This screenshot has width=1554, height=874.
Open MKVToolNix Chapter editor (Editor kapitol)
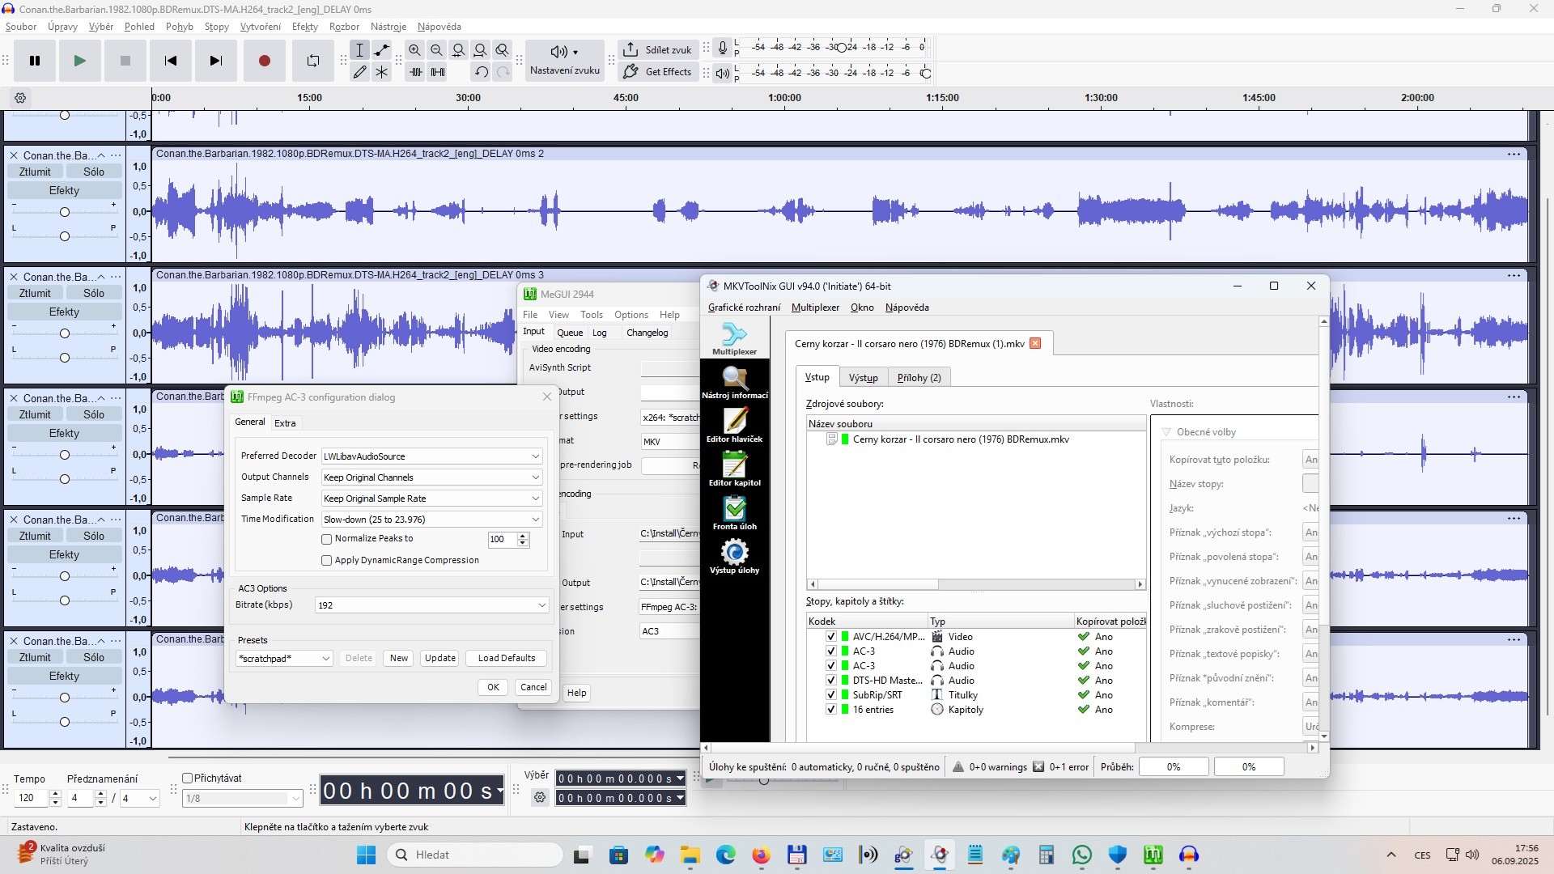[734, 469]
